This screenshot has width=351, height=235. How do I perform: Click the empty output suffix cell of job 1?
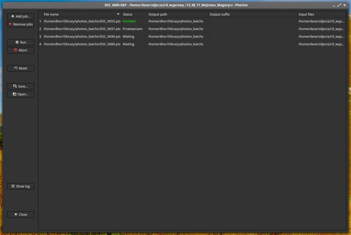253,21
